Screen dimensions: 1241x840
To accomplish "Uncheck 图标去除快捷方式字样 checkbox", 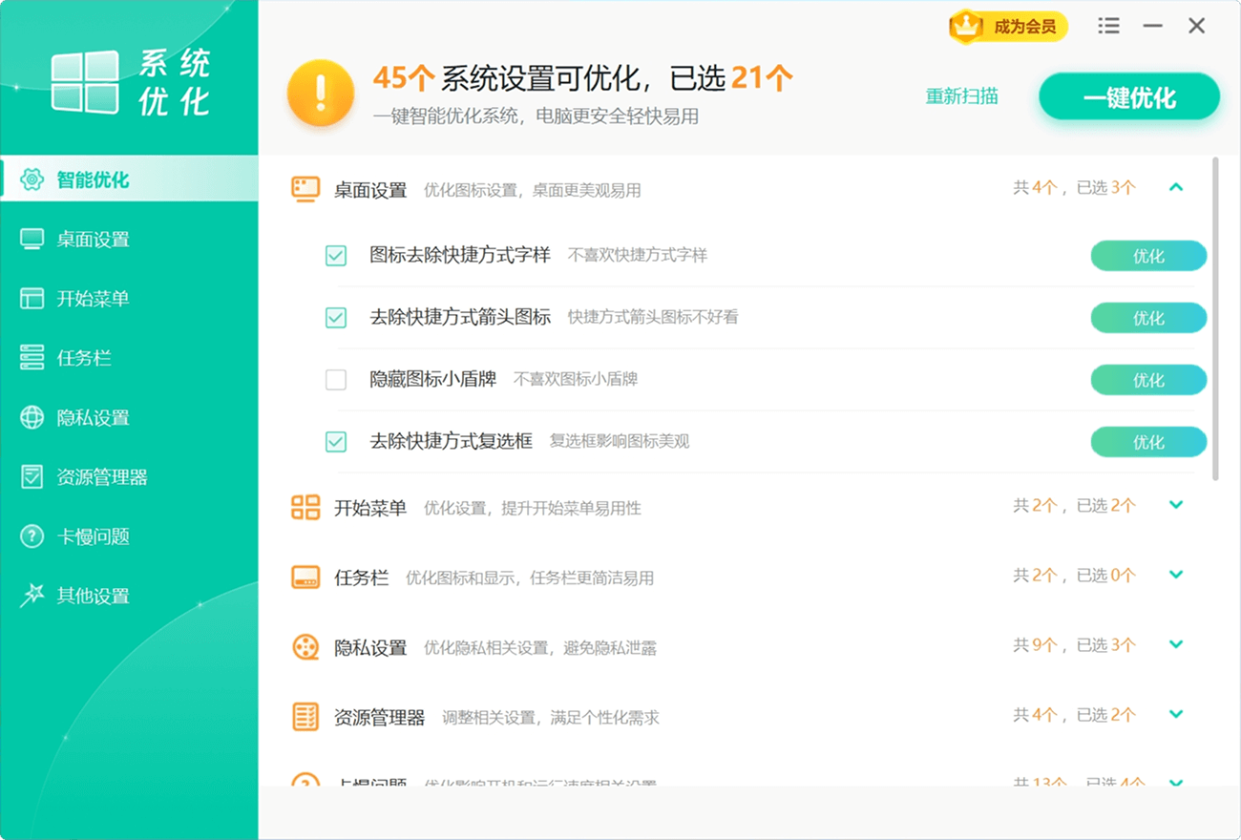I will 336,256.
